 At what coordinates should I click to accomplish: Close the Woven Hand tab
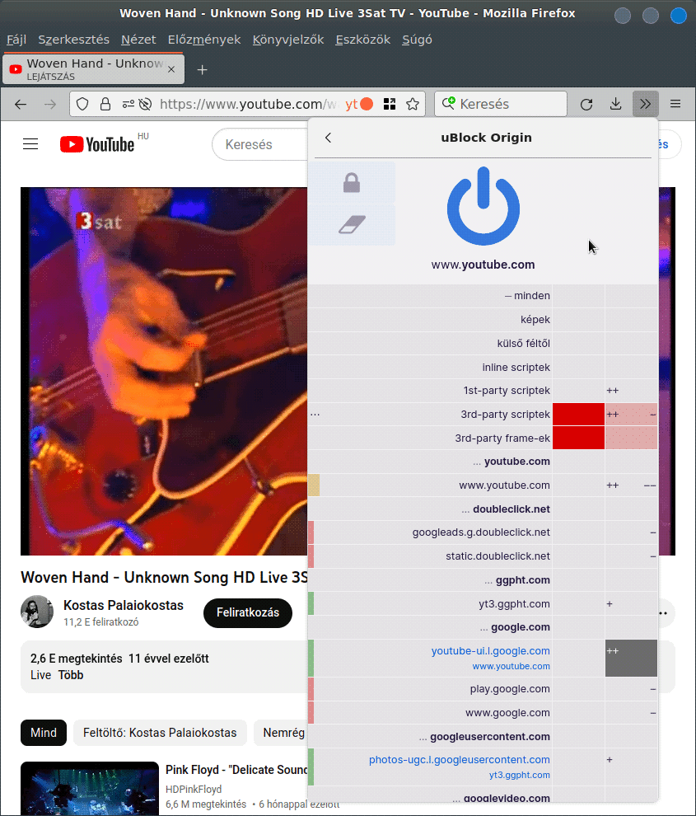coord(171,69)
